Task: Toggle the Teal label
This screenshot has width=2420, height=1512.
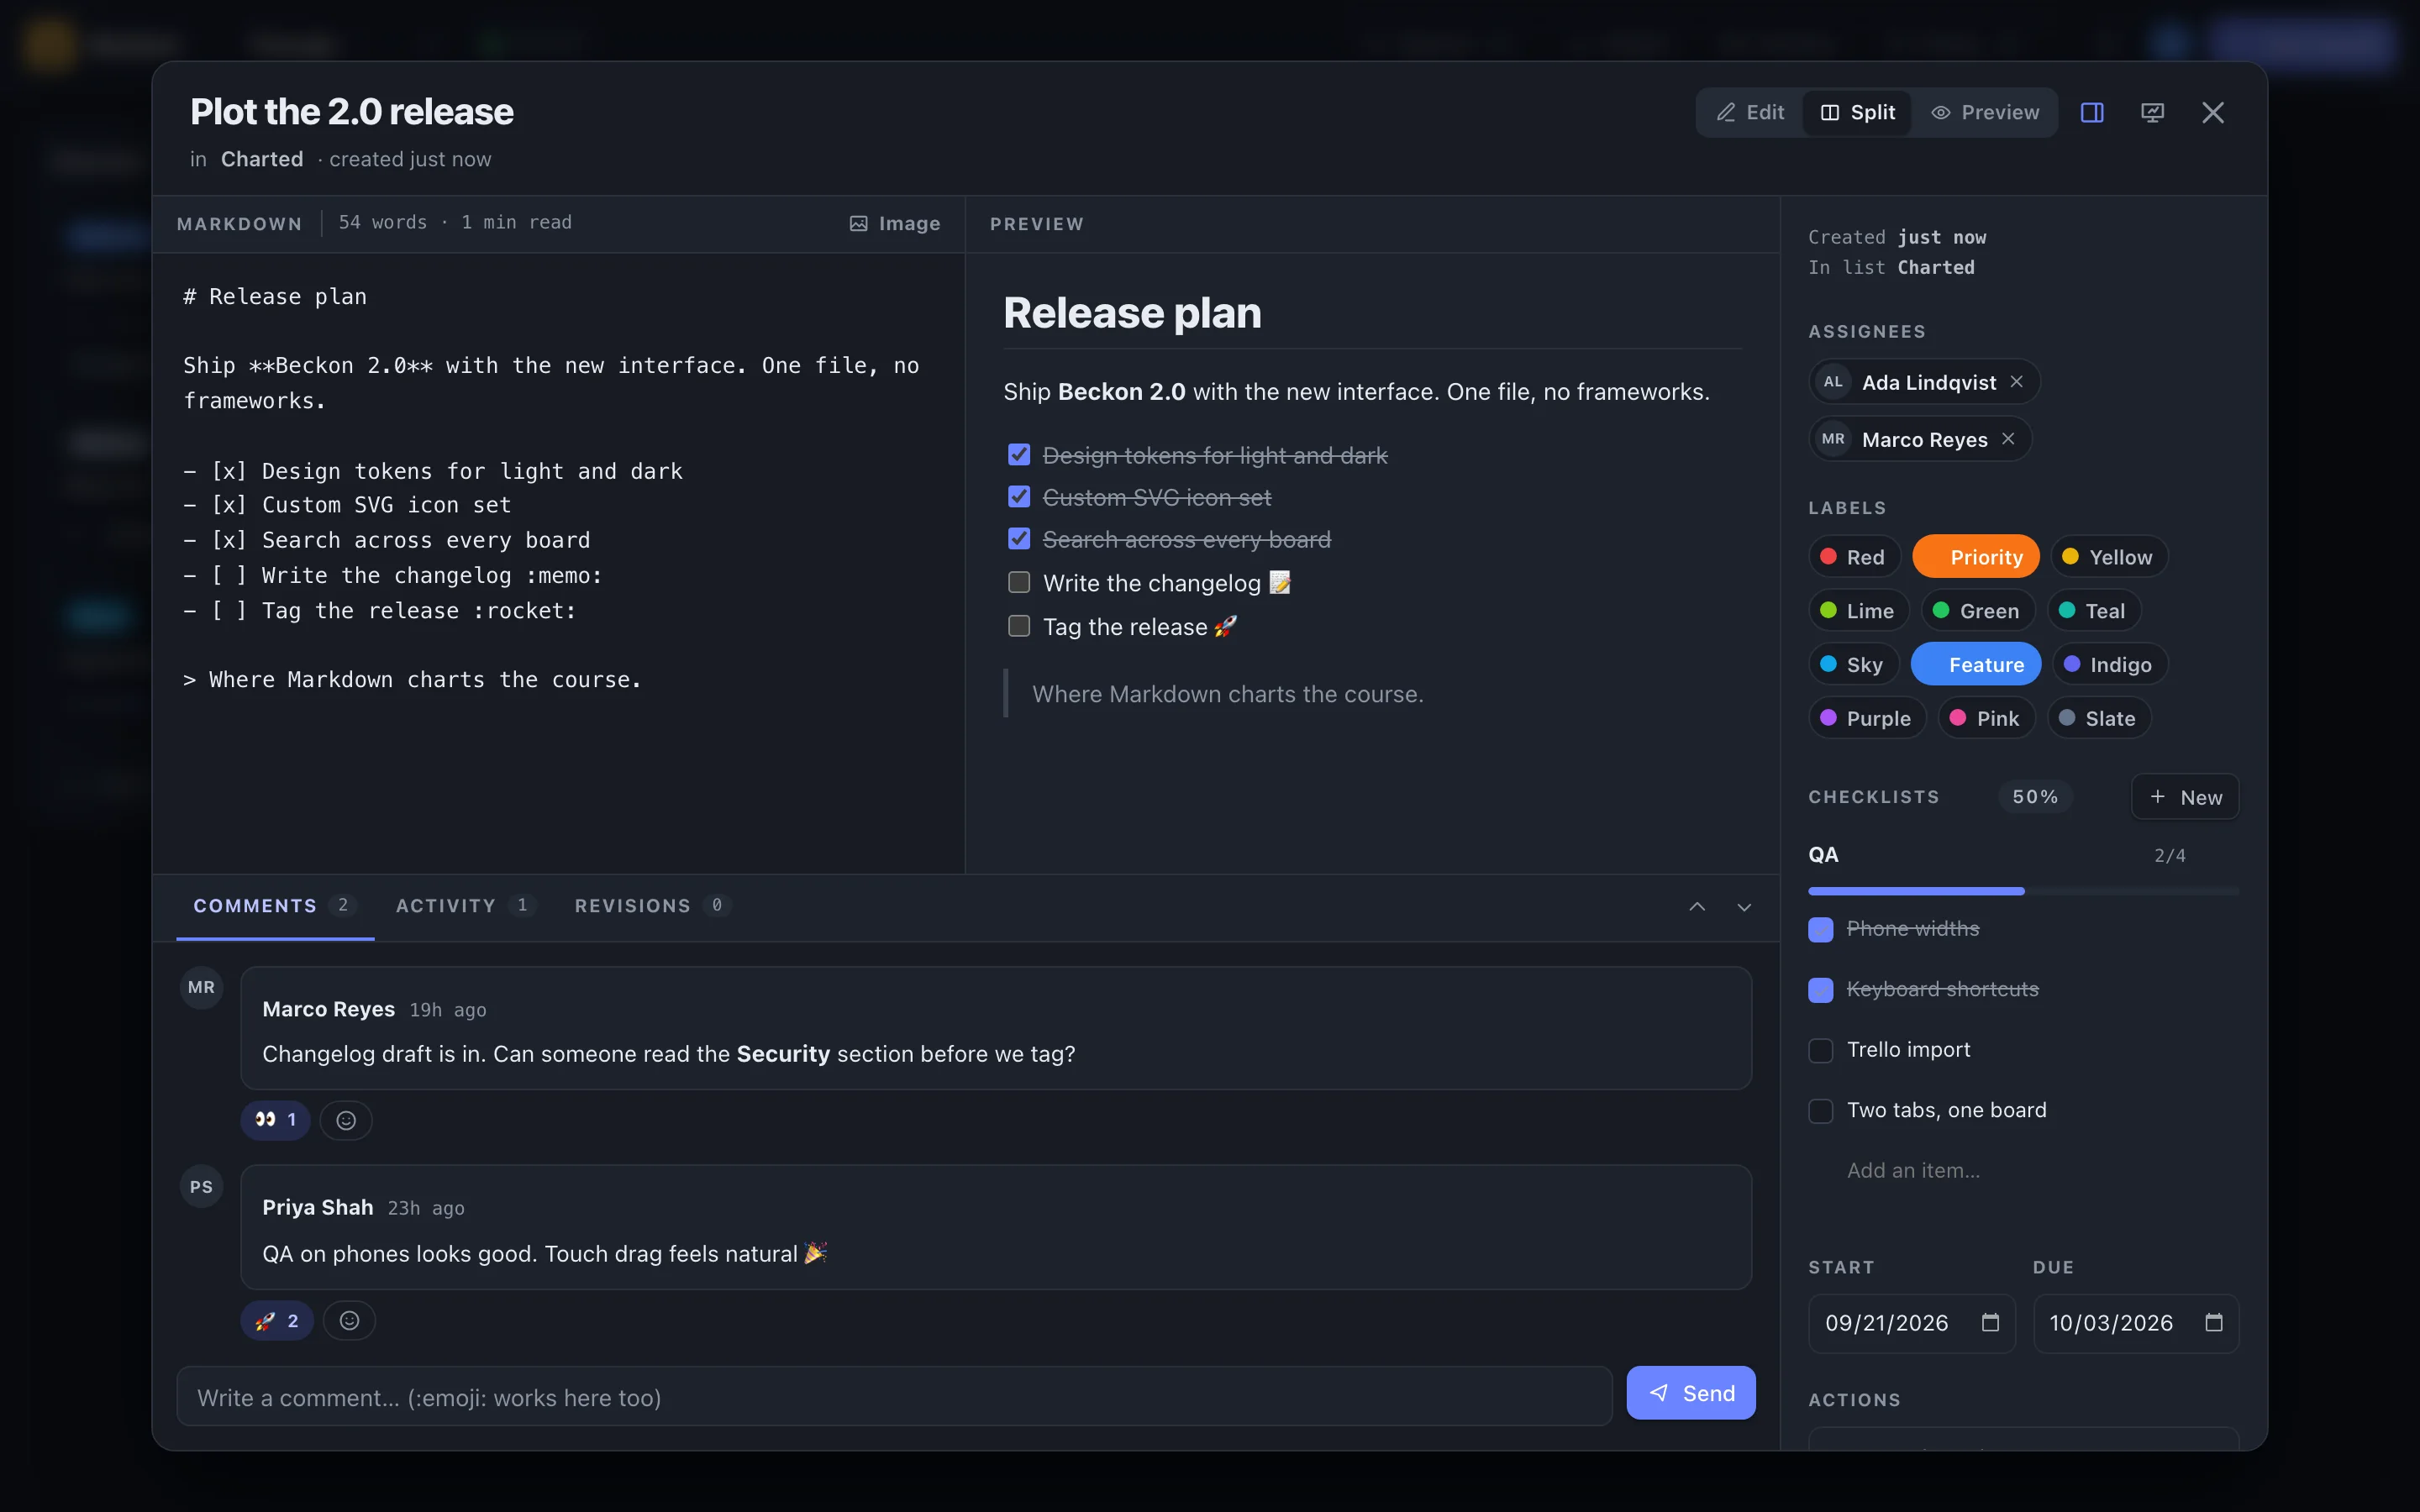Action: point(2093,611)
